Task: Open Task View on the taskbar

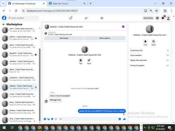Action: click(12, 128)
